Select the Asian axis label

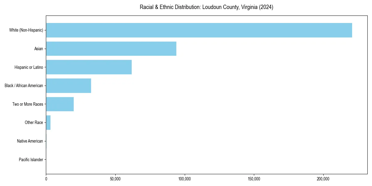coord(39,49)
